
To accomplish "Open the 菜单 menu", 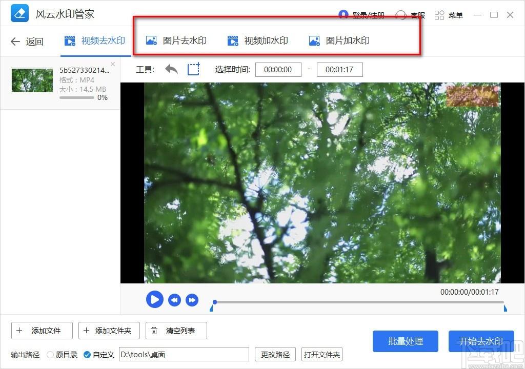I will coord(449,15).
